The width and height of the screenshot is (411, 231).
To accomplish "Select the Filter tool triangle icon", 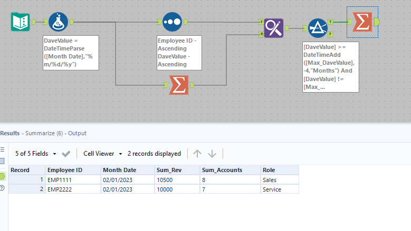I will 319,28.
